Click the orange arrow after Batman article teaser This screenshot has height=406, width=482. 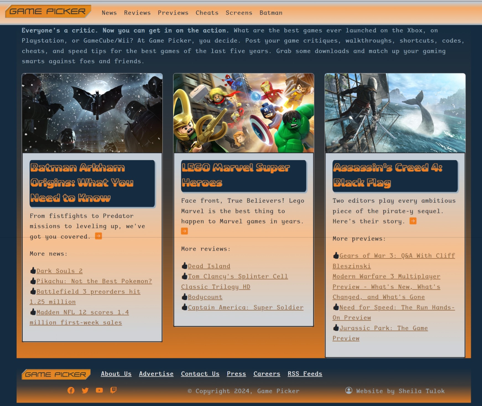coord(98,236)
